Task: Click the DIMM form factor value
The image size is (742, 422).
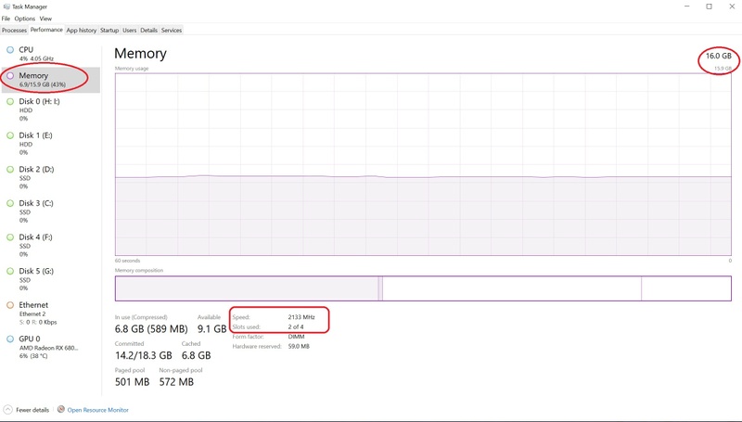Action: tap(296, 337)
